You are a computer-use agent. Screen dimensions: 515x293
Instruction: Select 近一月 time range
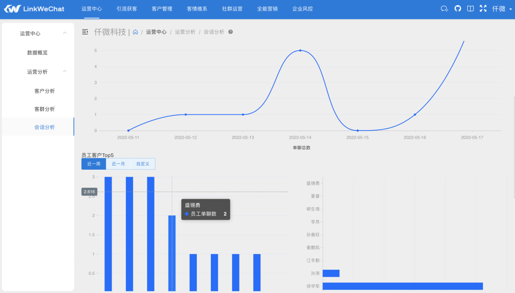(118, 164)
